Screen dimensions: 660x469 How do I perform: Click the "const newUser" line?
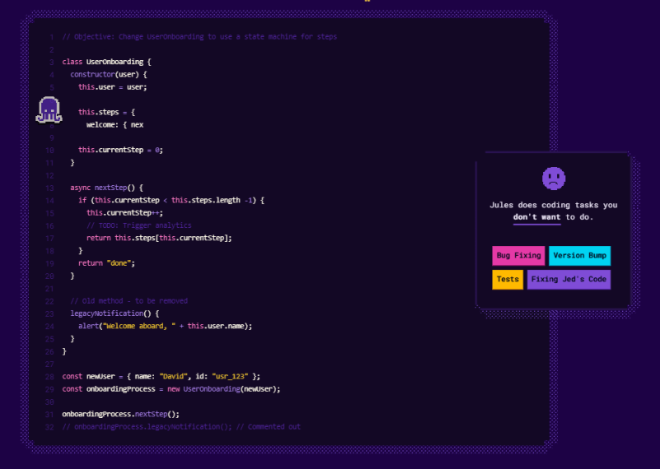click(161, 377)
